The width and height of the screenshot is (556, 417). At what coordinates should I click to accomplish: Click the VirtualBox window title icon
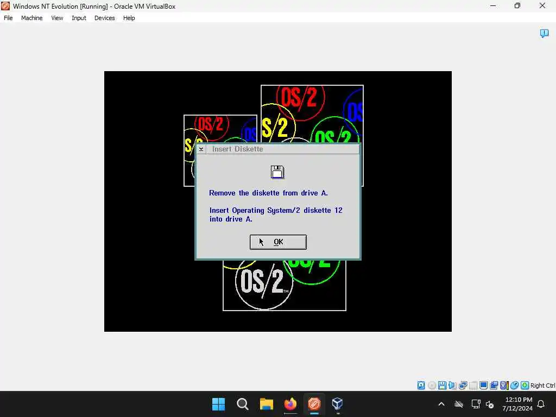click(5, 6)
